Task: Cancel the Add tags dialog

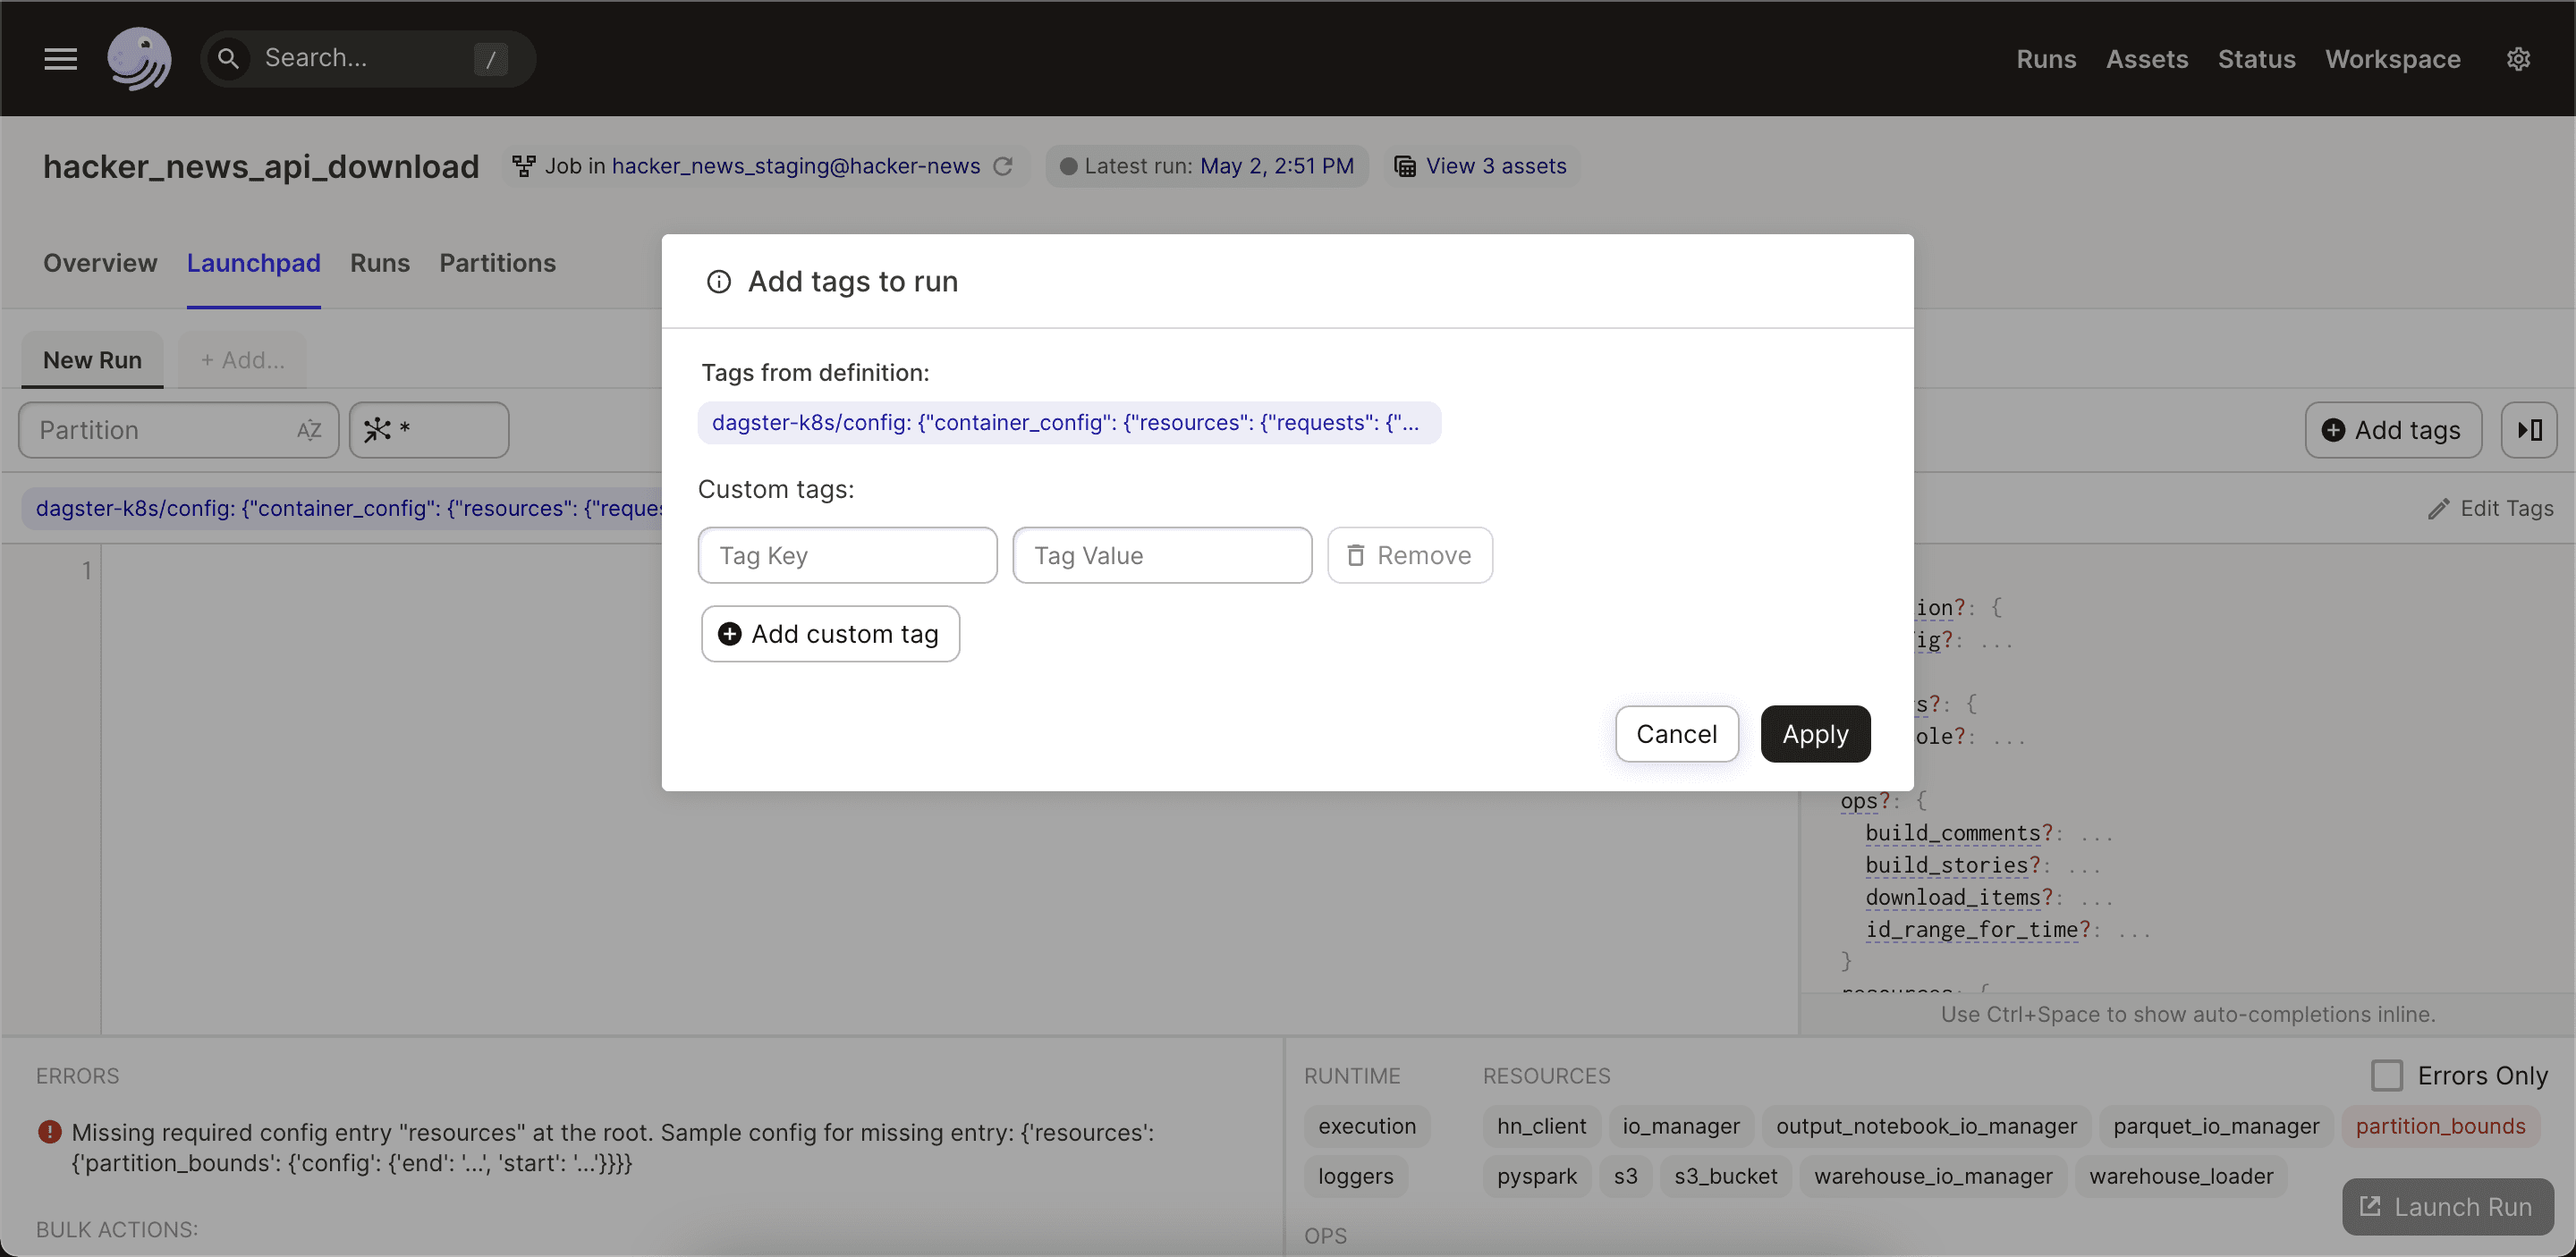Action: [x=1676, y=734]
